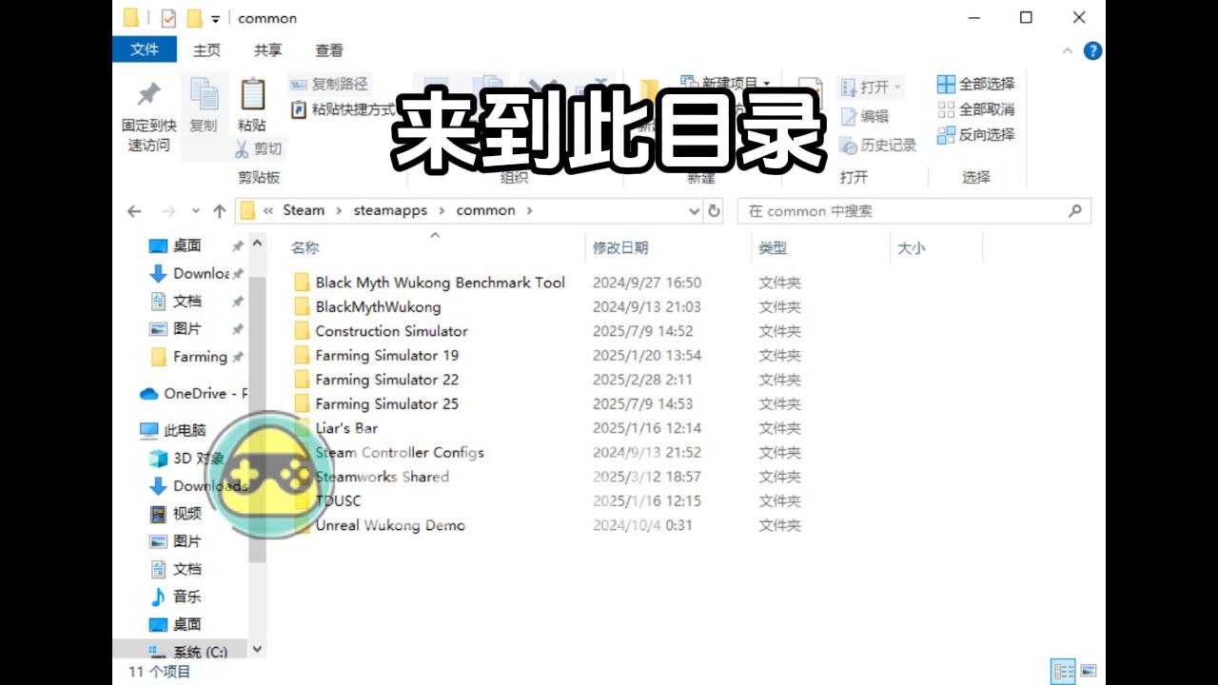
Task: Click the Refresh button beside the address bar
Action: pyautogui.click(x=714, y=211)
